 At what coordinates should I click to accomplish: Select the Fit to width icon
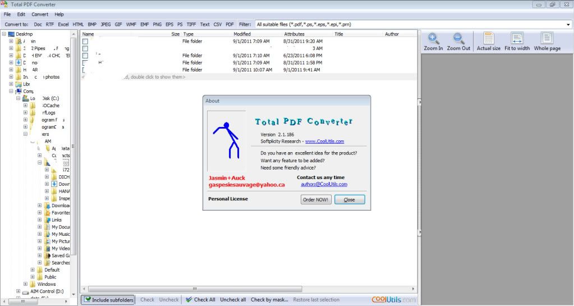[517, 38]
